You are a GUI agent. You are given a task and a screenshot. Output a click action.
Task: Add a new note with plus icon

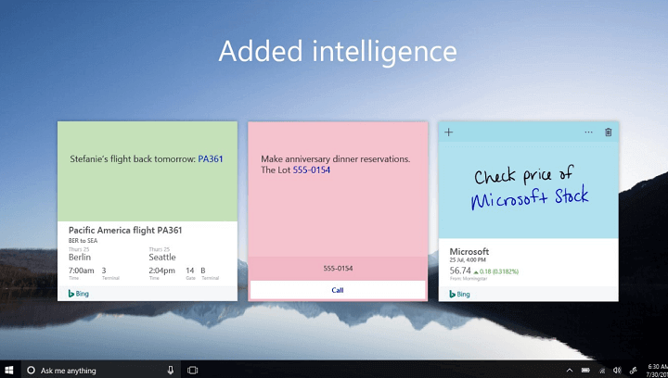pyautogui.click(x=449, y=132)
